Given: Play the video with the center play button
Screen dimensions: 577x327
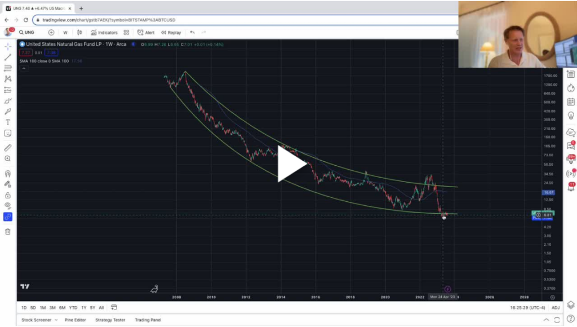Looking at the screenshot, I should click(x=292, y=164).
